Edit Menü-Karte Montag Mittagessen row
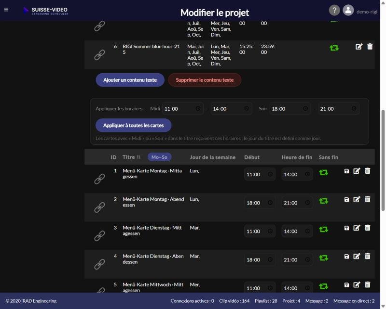This screenshot has height=309, width=386. point(357,171)
